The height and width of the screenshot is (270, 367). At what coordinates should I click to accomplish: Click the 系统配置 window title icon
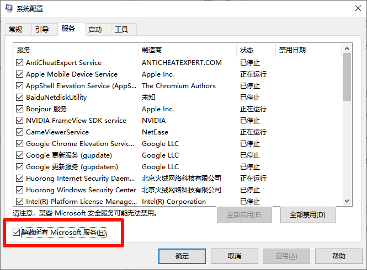[x=9, y=8]
